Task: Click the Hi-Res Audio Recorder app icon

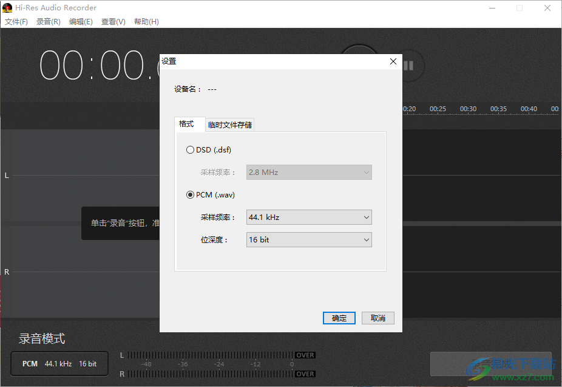Action: [x=7, y=7]
